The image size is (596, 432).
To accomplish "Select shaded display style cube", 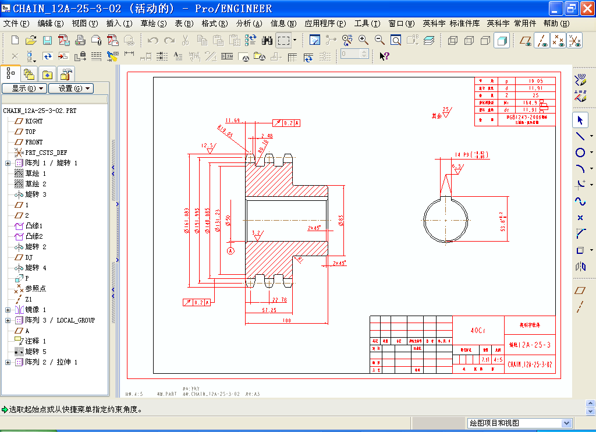I will pos(502,40).
